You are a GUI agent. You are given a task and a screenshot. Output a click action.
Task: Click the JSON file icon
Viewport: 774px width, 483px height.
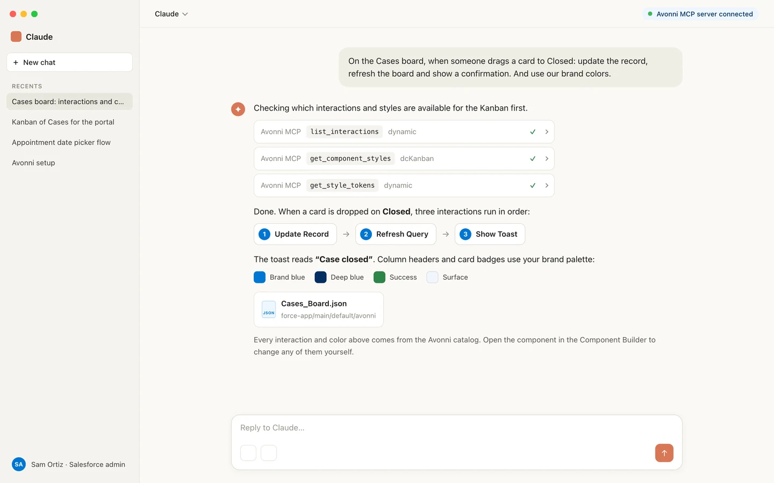click(x=269, y=310)
